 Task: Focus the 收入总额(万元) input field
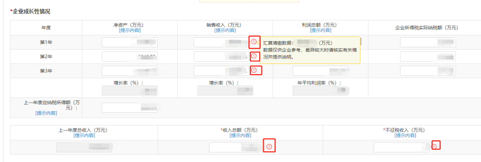[237, 147]
